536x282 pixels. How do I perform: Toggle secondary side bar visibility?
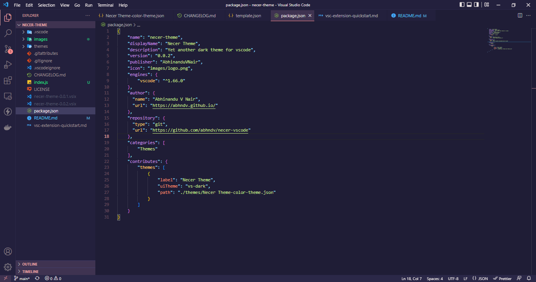click(476, 5)
